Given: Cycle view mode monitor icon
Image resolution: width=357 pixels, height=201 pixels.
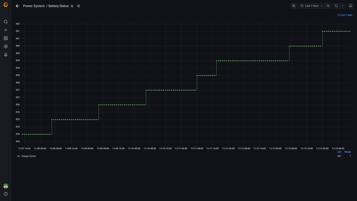Looking at the screenshot, I should point(351,6).
